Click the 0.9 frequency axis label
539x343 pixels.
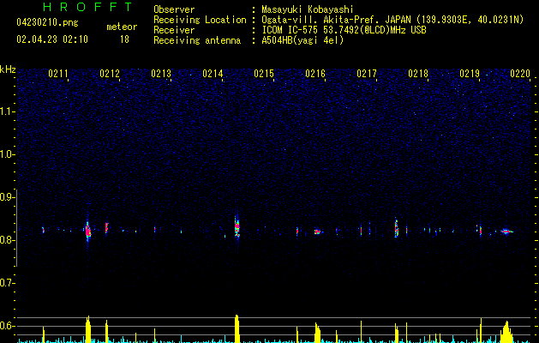[x=8, y=197]
